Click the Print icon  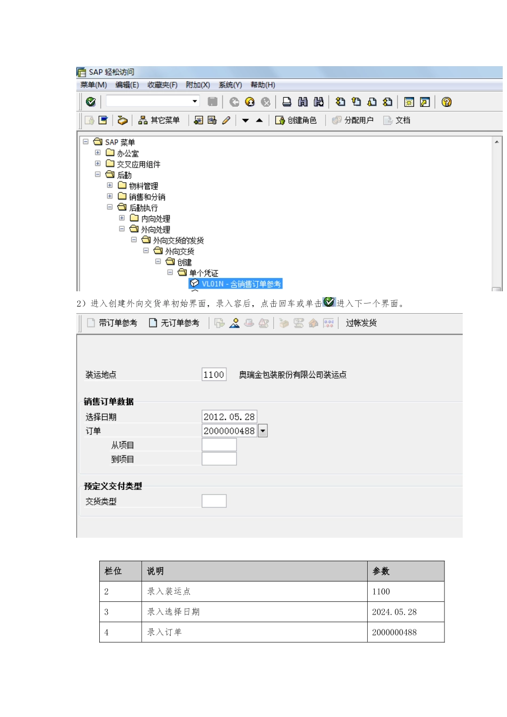coord(287,101)
